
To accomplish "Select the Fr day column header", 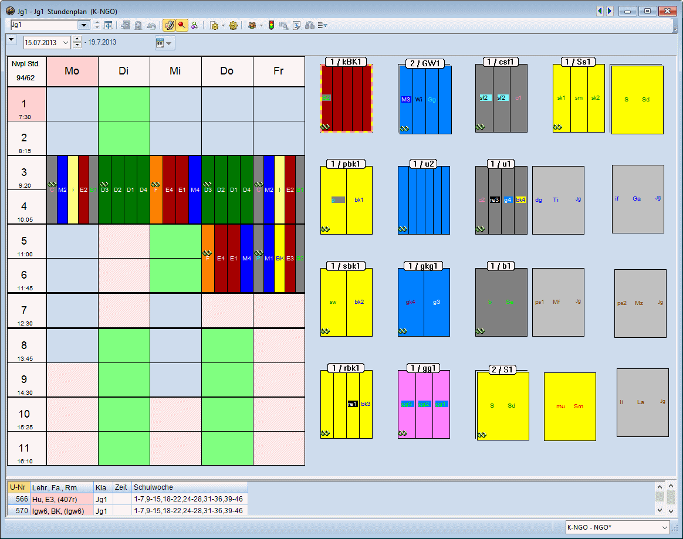I will 279,71.
